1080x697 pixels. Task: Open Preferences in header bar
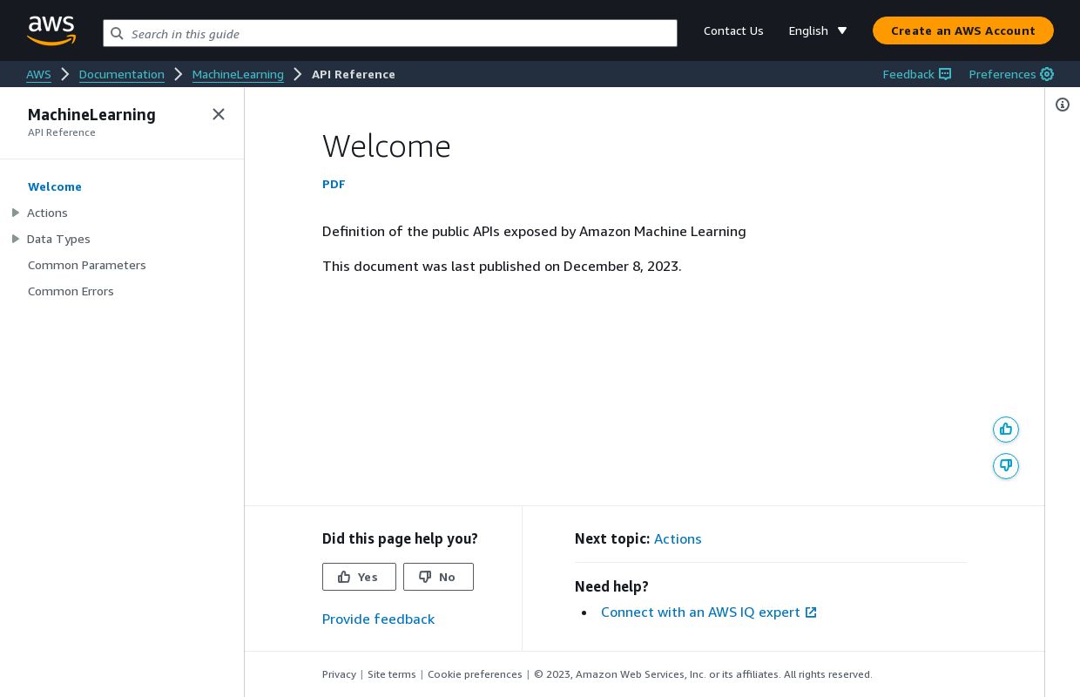(1011, 74)
